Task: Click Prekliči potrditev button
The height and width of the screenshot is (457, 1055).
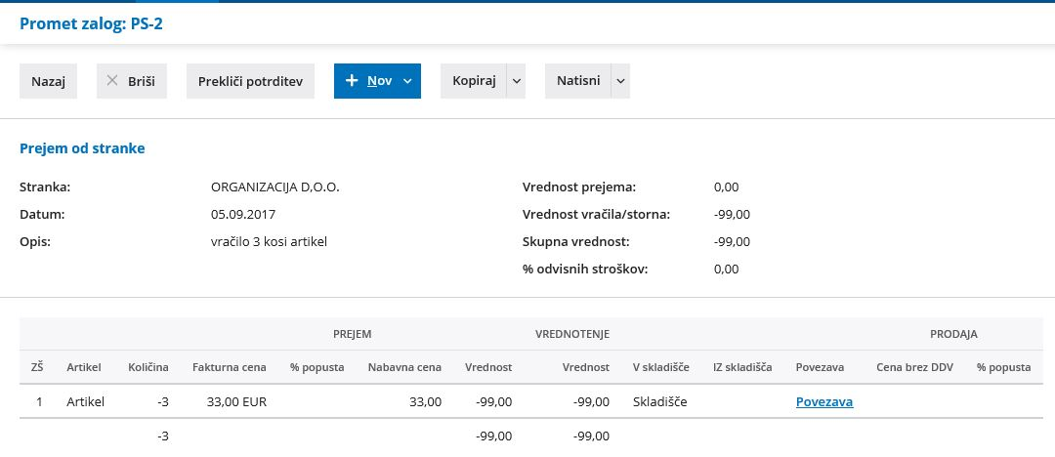Action: (x=250, y=81)
